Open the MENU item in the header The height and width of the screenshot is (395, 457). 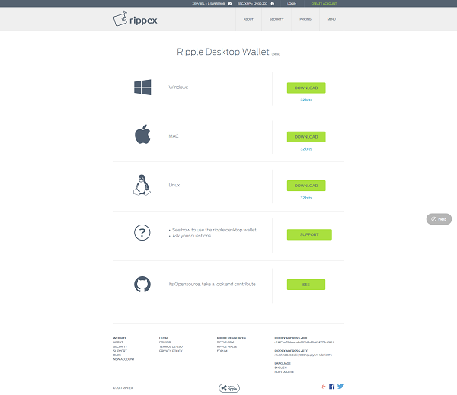(x=331, y=19)
